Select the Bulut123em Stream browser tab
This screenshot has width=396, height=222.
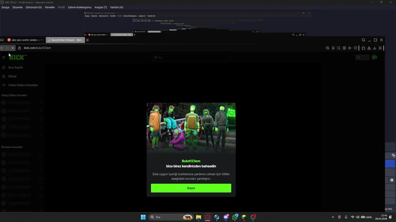click(x=65, y=40)
